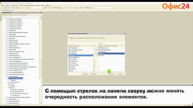Open the Сервис menu
The width and height of the screenshot is (193, 108).
point(38,5)
